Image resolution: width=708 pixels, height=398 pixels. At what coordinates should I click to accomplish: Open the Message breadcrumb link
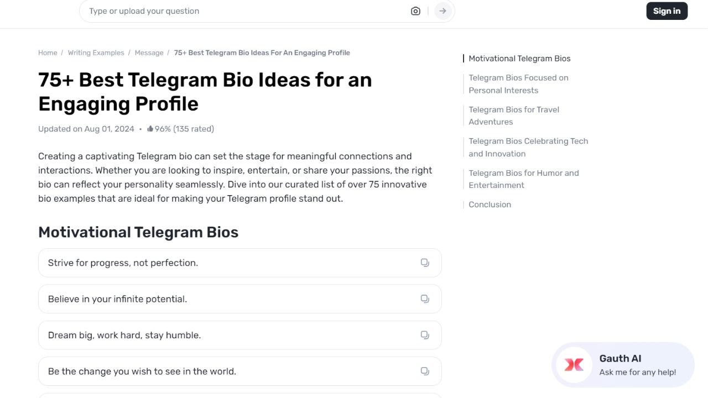(149, 53)
